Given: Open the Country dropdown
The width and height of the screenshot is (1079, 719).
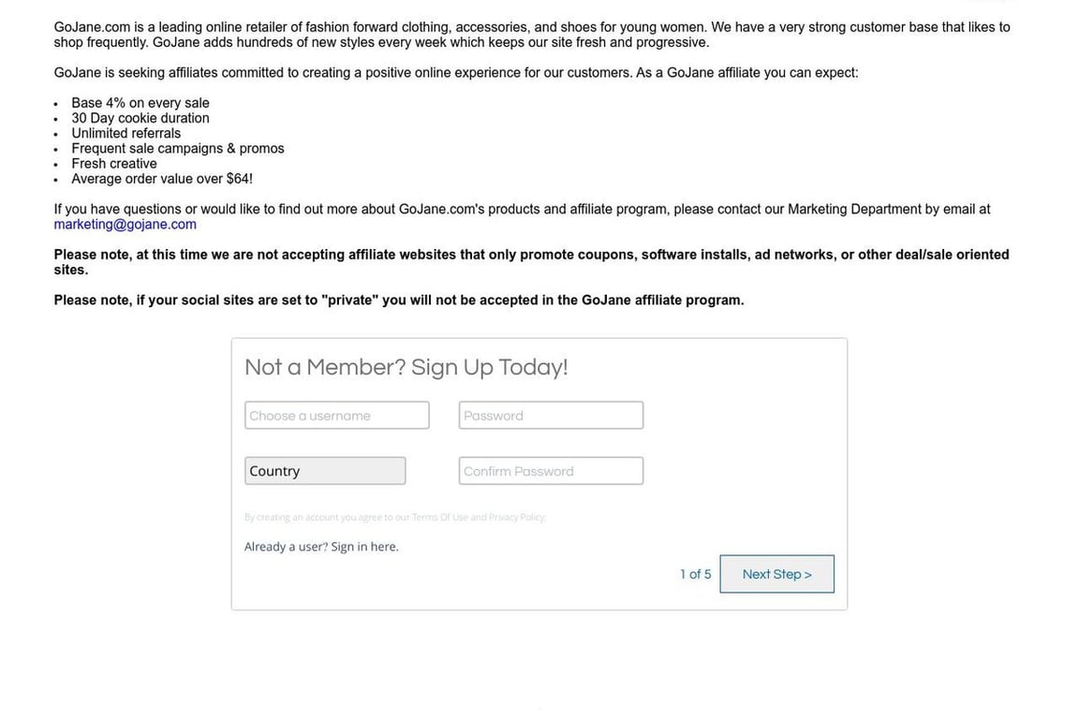Looking at the screenshot, I should pos(325,471).
